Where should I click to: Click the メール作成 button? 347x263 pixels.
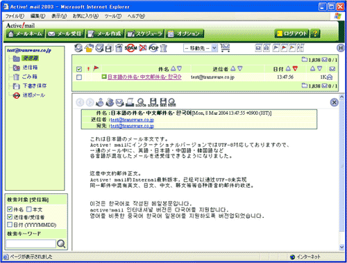point(105,34)
